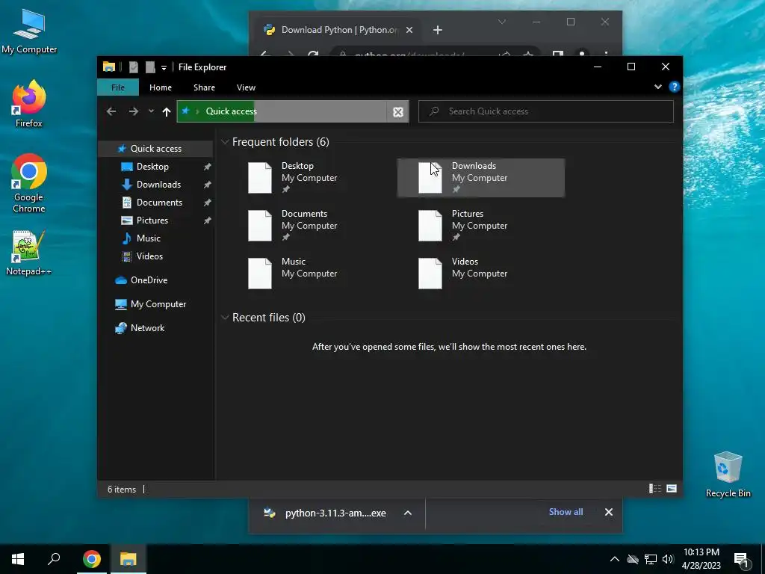Open the taskbar clock and calendar
Viewport: 765px width, 574px height.
[701, 559]
